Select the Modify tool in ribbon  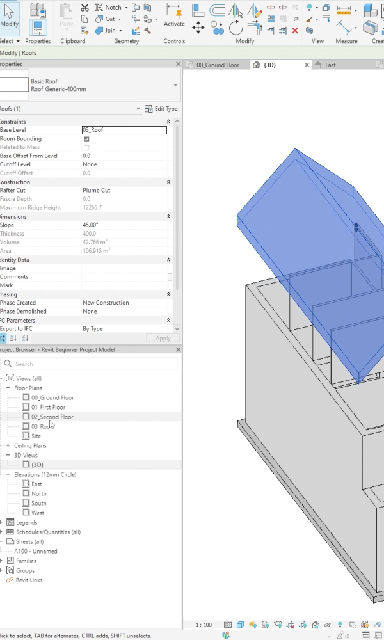click(x=9, y=15)
